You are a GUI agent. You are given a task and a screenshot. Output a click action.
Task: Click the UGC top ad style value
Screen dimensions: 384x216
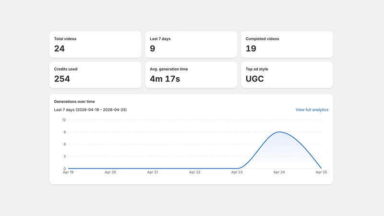(255, 79)
